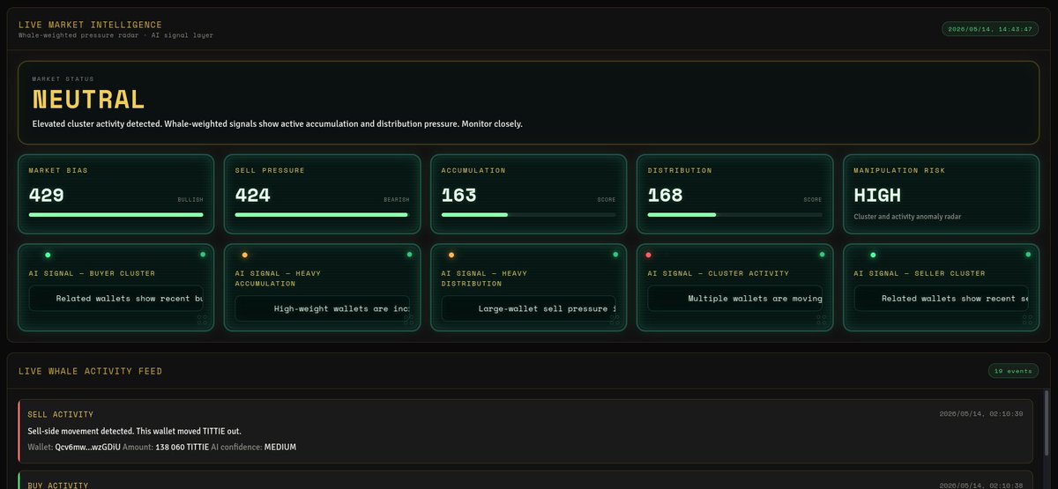This screenshot has height=489, width=1058.
Task: Select the Sell Pressure value 424
Action: tap(253, 195)
